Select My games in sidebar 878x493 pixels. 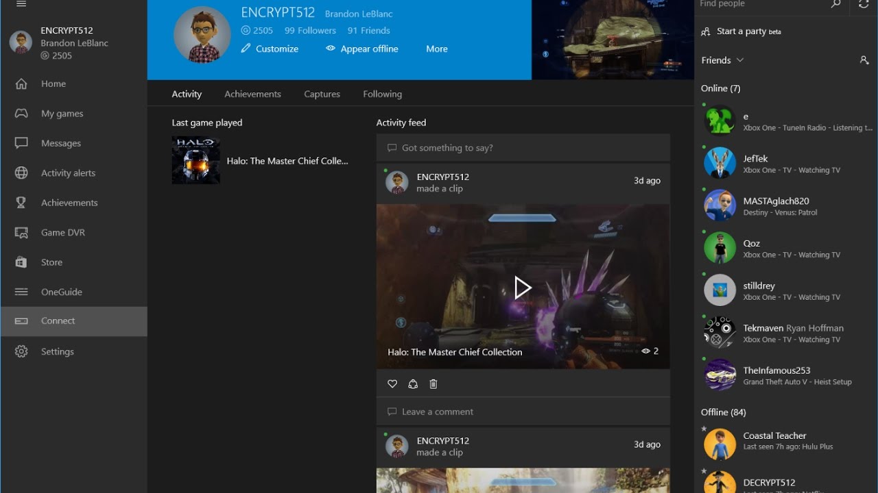point(73,114)
